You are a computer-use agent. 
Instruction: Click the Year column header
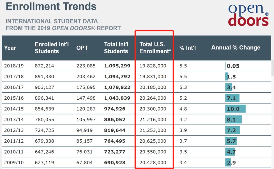[10, 48]
